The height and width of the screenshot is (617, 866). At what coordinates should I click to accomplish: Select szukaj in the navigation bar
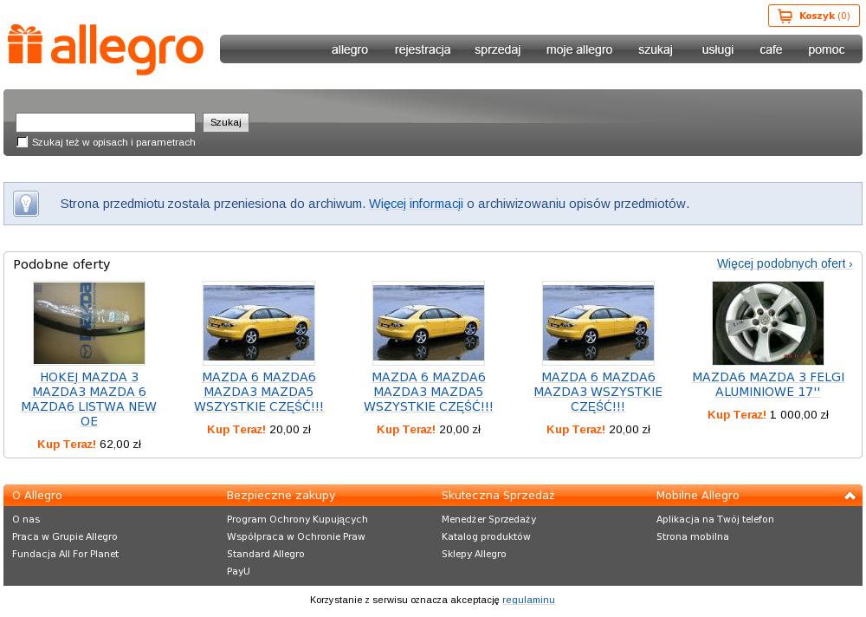[x=655, y=49]
